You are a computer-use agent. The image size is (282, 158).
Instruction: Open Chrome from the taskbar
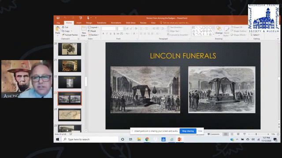tap(147, 140)
